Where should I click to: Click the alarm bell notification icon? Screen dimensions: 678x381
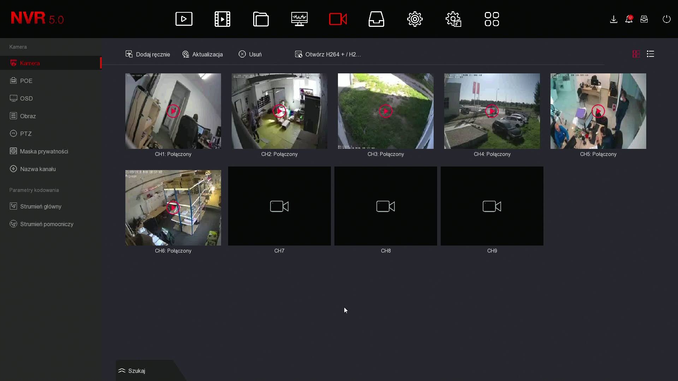coord(629,19)
